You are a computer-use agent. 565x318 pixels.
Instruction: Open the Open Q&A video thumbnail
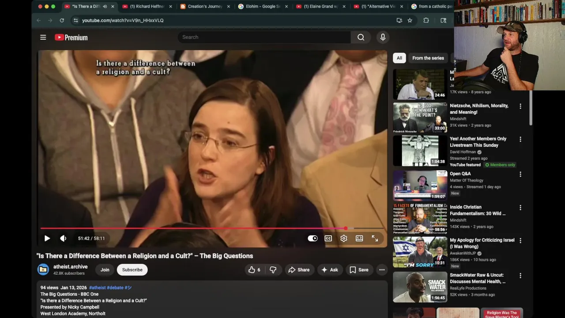(x=420, y=185)
